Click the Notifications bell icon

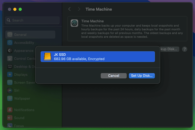point(10,110)
